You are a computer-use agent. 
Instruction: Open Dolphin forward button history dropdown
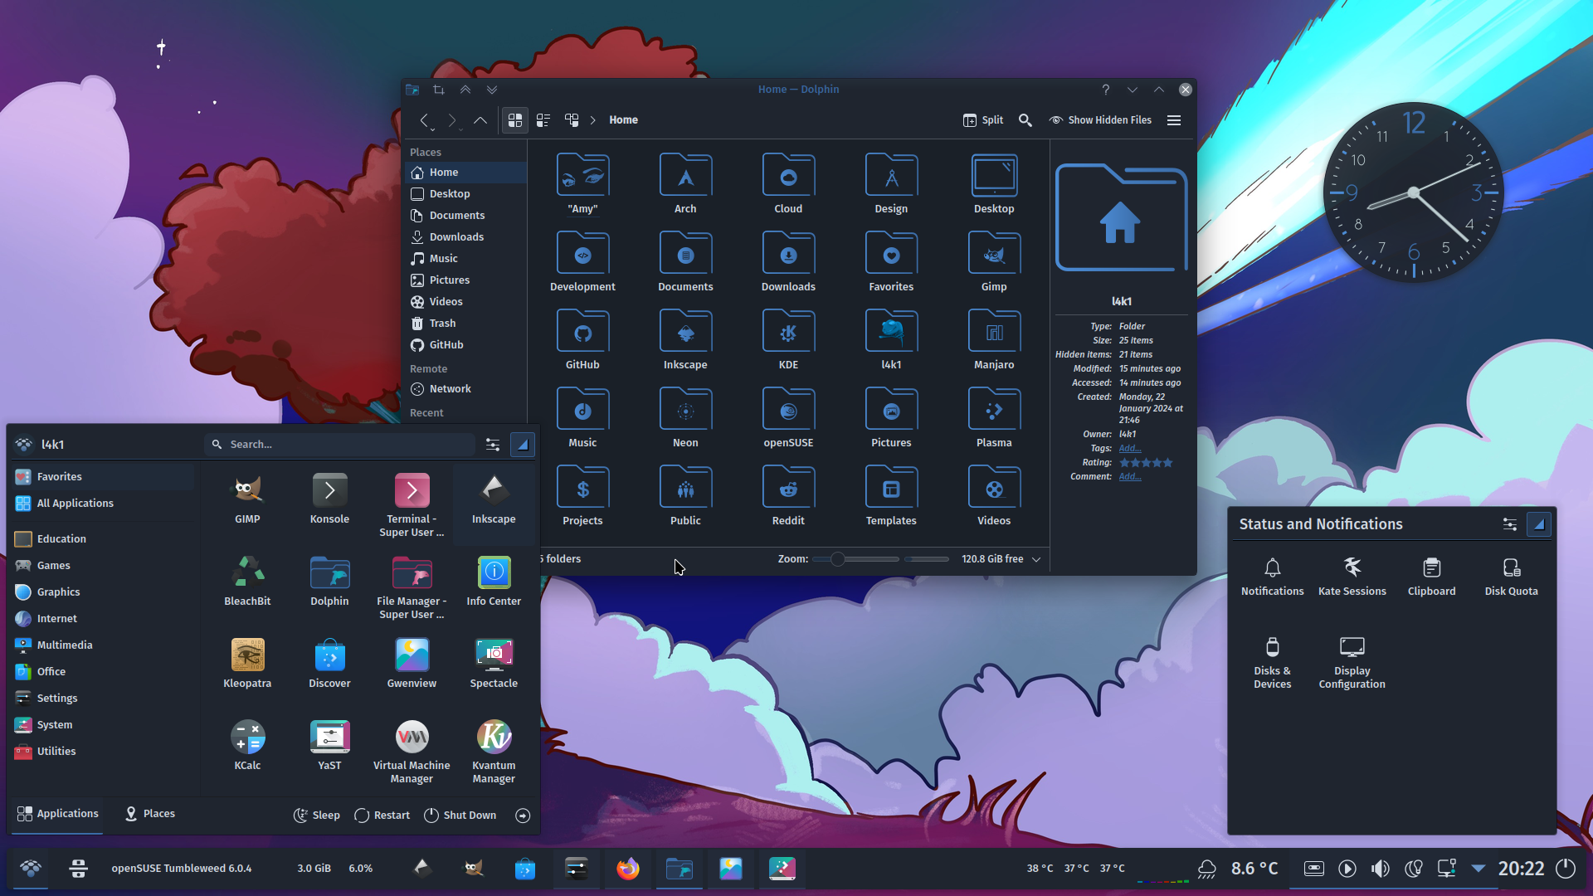click(460, 129)
